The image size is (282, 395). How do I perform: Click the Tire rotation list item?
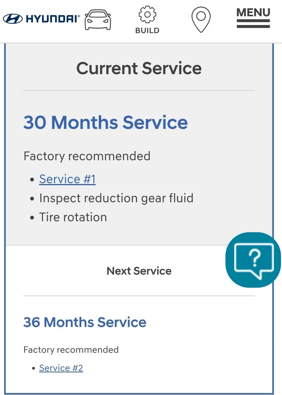pos(73,217)
